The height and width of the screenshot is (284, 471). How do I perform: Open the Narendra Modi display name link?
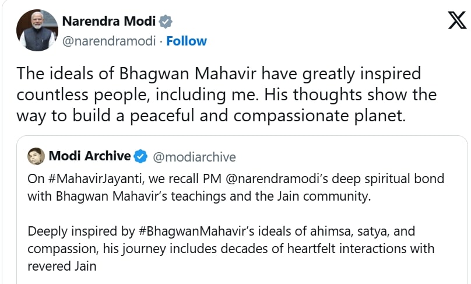pos(109,22)
